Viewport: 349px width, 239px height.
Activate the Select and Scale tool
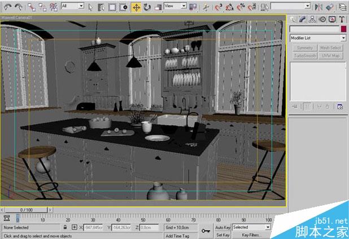[x=158, y=7]
